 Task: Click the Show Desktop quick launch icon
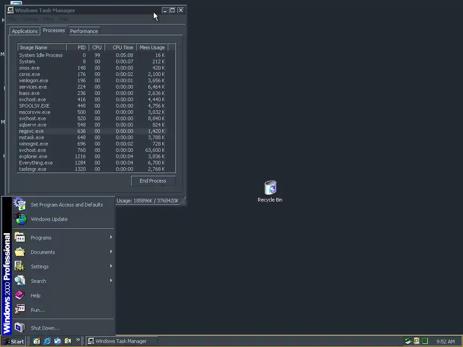tap(37, 341)
